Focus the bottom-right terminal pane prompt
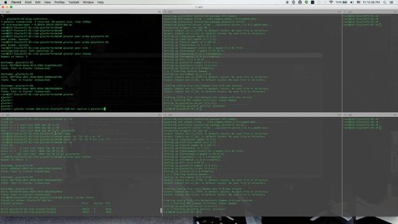The height and width of the screenshot is (224, 398). 362,128
